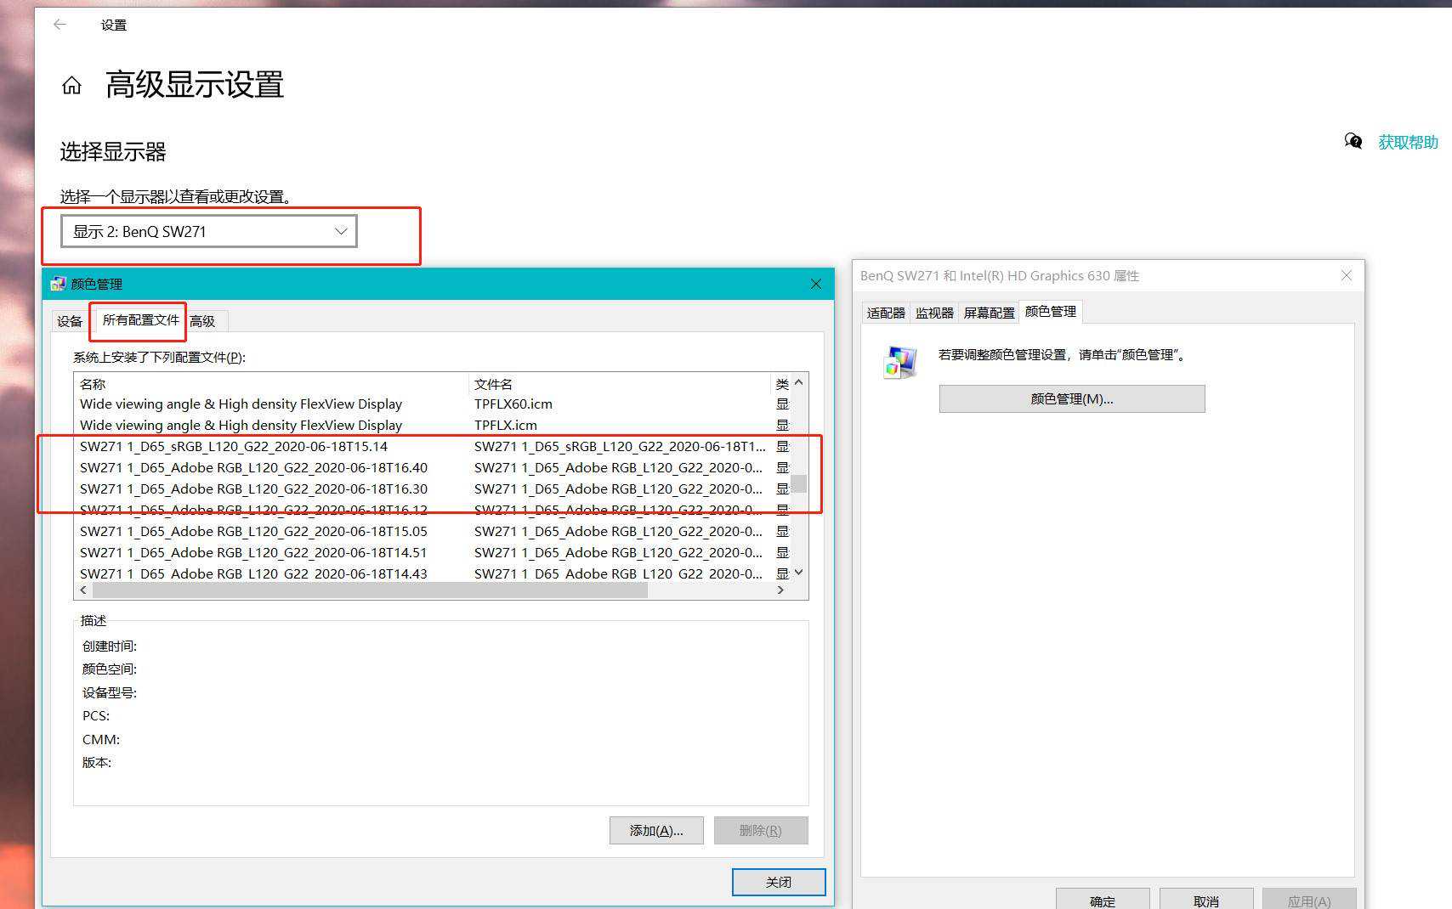The height and width of the screenshot is (909, 1452).
Task: Click the 关闭 button
Action: point(778,882)
